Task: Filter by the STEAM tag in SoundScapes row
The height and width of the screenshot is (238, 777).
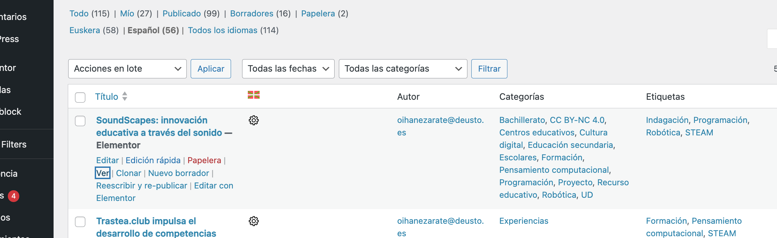Action: [699, 133]
